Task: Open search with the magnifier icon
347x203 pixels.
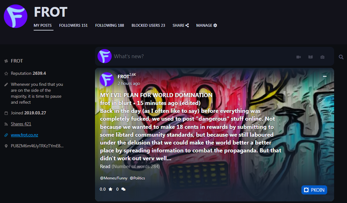Action: point(341,57)
